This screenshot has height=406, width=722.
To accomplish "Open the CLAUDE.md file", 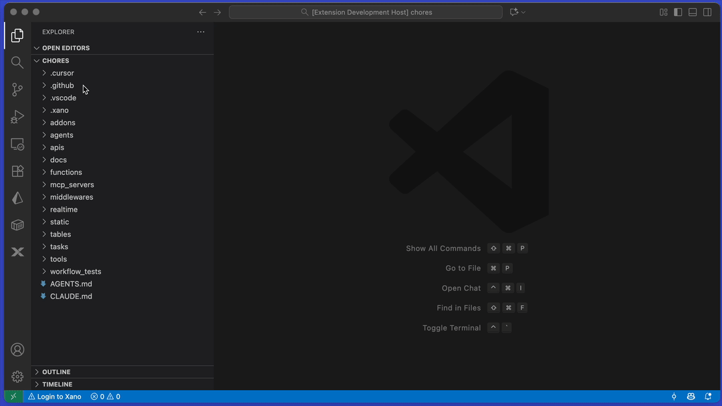I will click(x=122, y=296).
